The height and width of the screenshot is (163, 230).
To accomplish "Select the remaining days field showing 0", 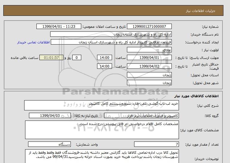I will tap(77, 57).
